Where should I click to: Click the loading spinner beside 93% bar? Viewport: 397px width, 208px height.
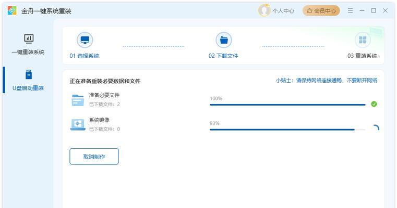pyautogui.click(x=376, y=128)
